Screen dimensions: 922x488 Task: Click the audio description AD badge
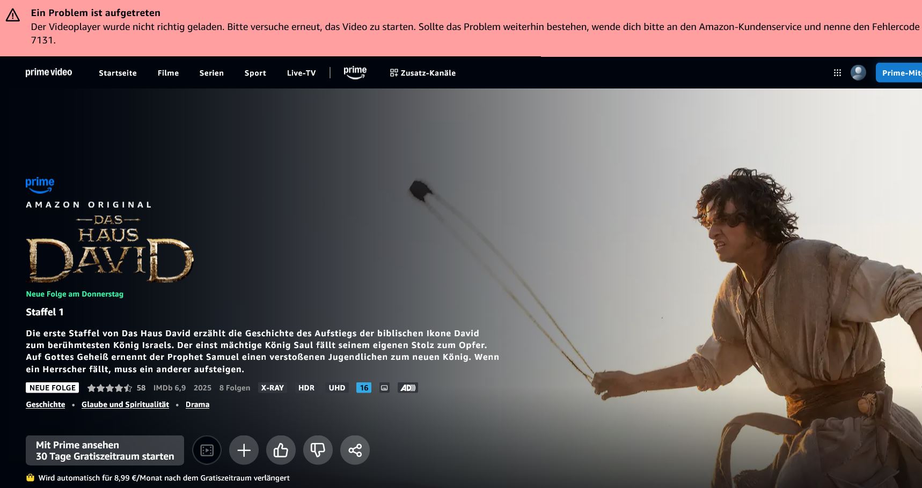[x=408, y=388]
